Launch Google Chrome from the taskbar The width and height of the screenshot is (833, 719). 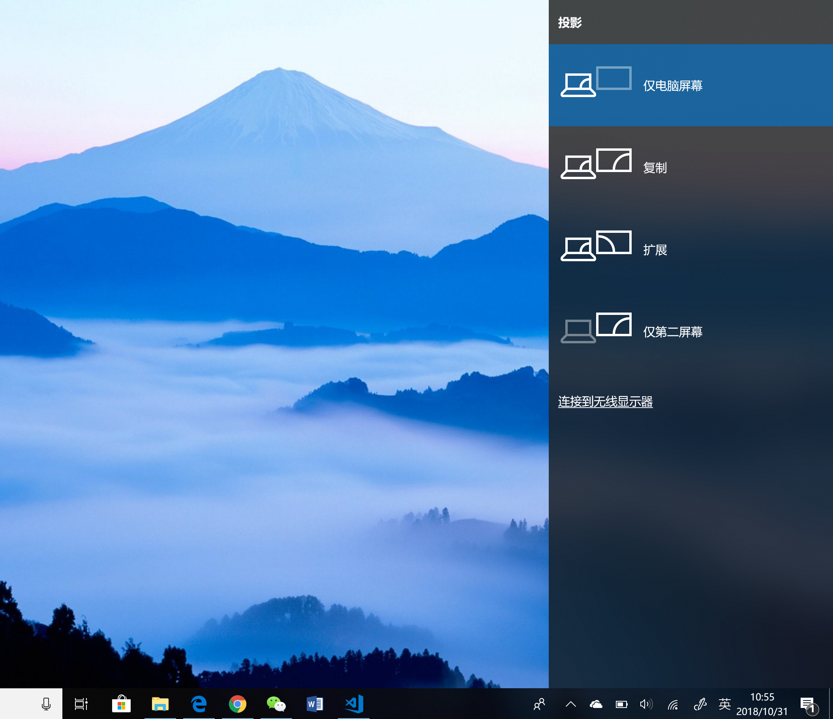(238, 704)
